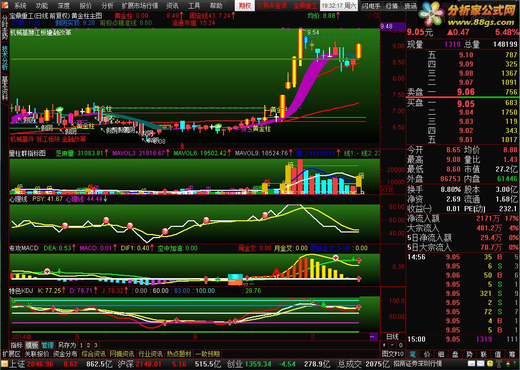This screenshot has height=370, width=520.
Task: Zoom in chart with plus button
Action: 384,345
